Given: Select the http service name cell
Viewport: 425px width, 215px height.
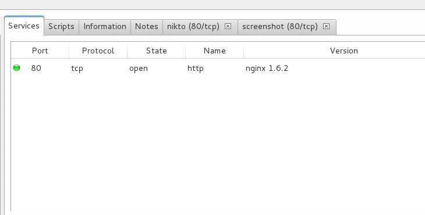Looking at the screenshot, I should pyautogui.click(x=195, y=68).
